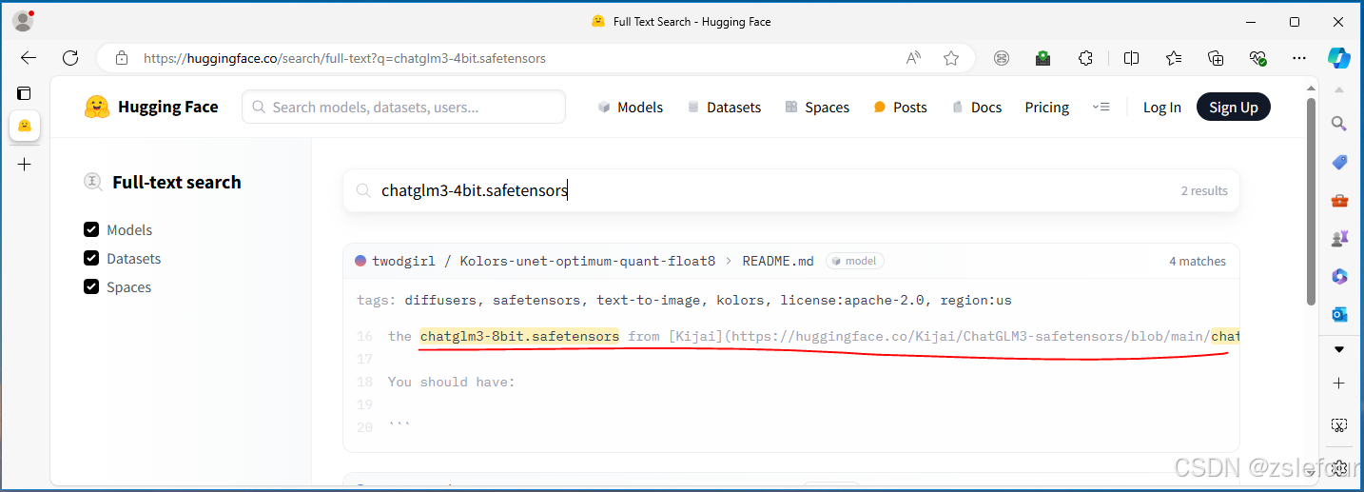Open the Datasets nav item
1364x492 pixels.
pos(724,107)
